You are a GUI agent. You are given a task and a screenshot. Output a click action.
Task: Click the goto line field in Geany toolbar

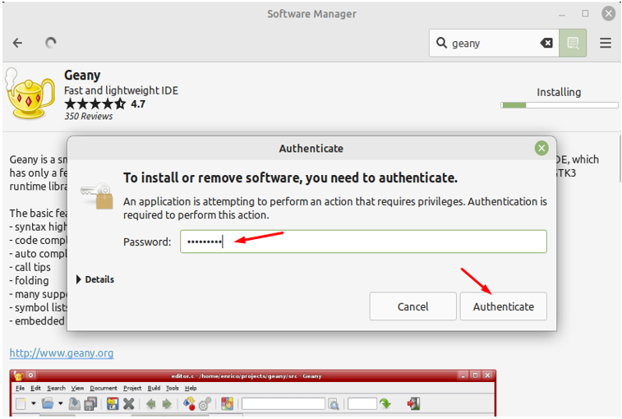[362, 404]
